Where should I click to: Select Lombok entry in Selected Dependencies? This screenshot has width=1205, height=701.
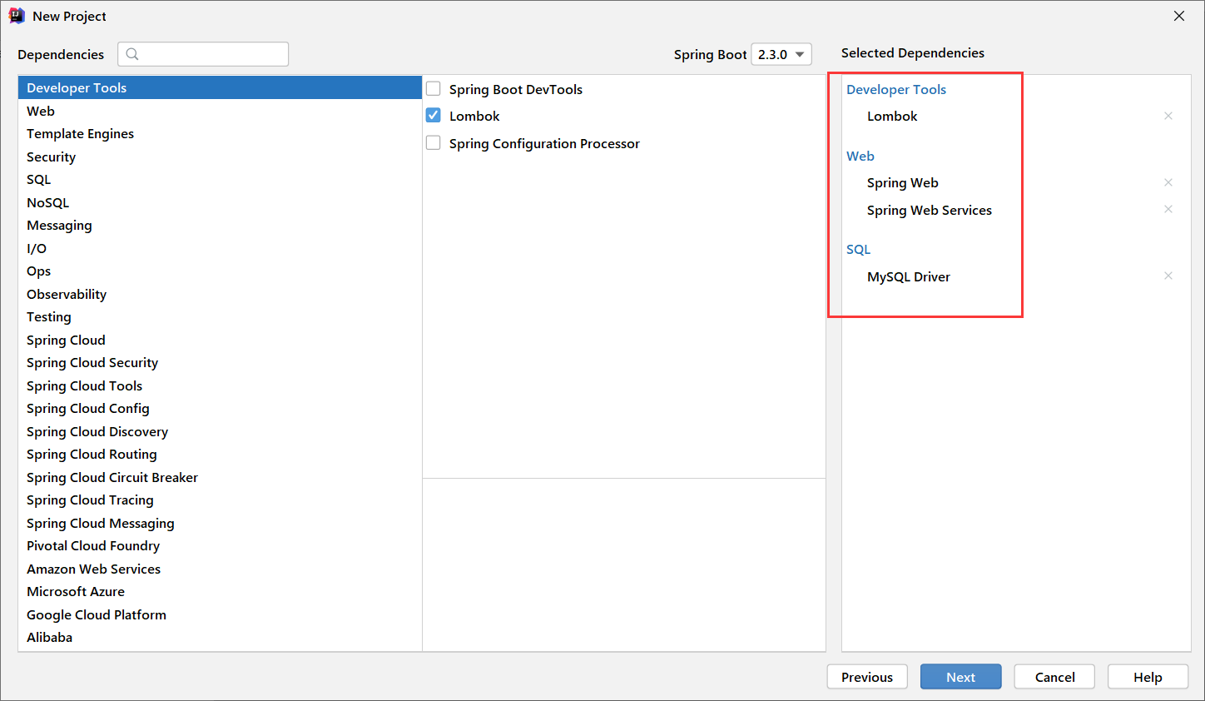point(892,116)
